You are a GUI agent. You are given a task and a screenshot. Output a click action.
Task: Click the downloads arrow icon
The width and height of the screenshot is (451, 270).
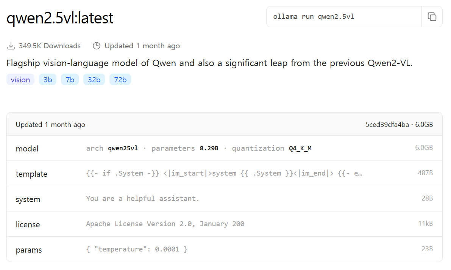11,46
